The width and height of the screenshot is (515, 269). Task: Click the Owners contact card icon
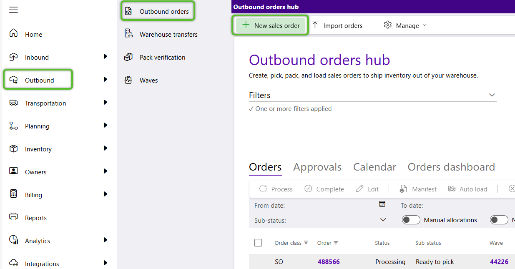click(x=13, y=171)
